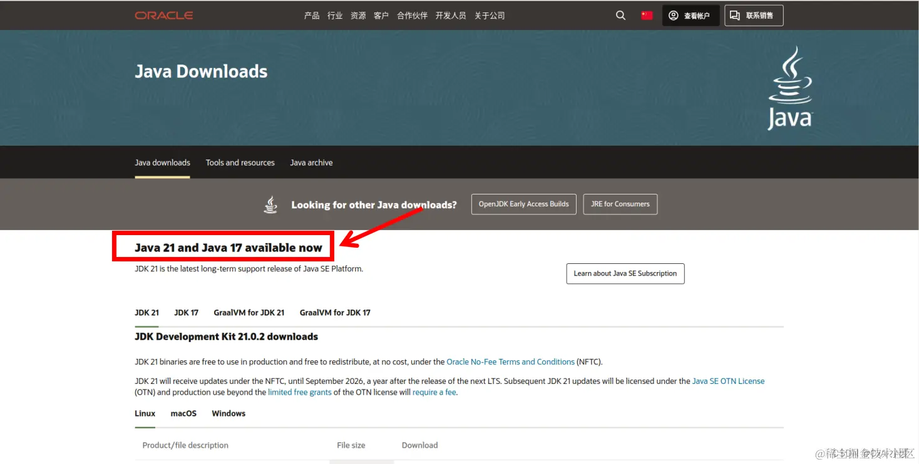Click 'JDK 21 is the latest long-term support' text
919x464 pixels.
click(x=249, y=269)
